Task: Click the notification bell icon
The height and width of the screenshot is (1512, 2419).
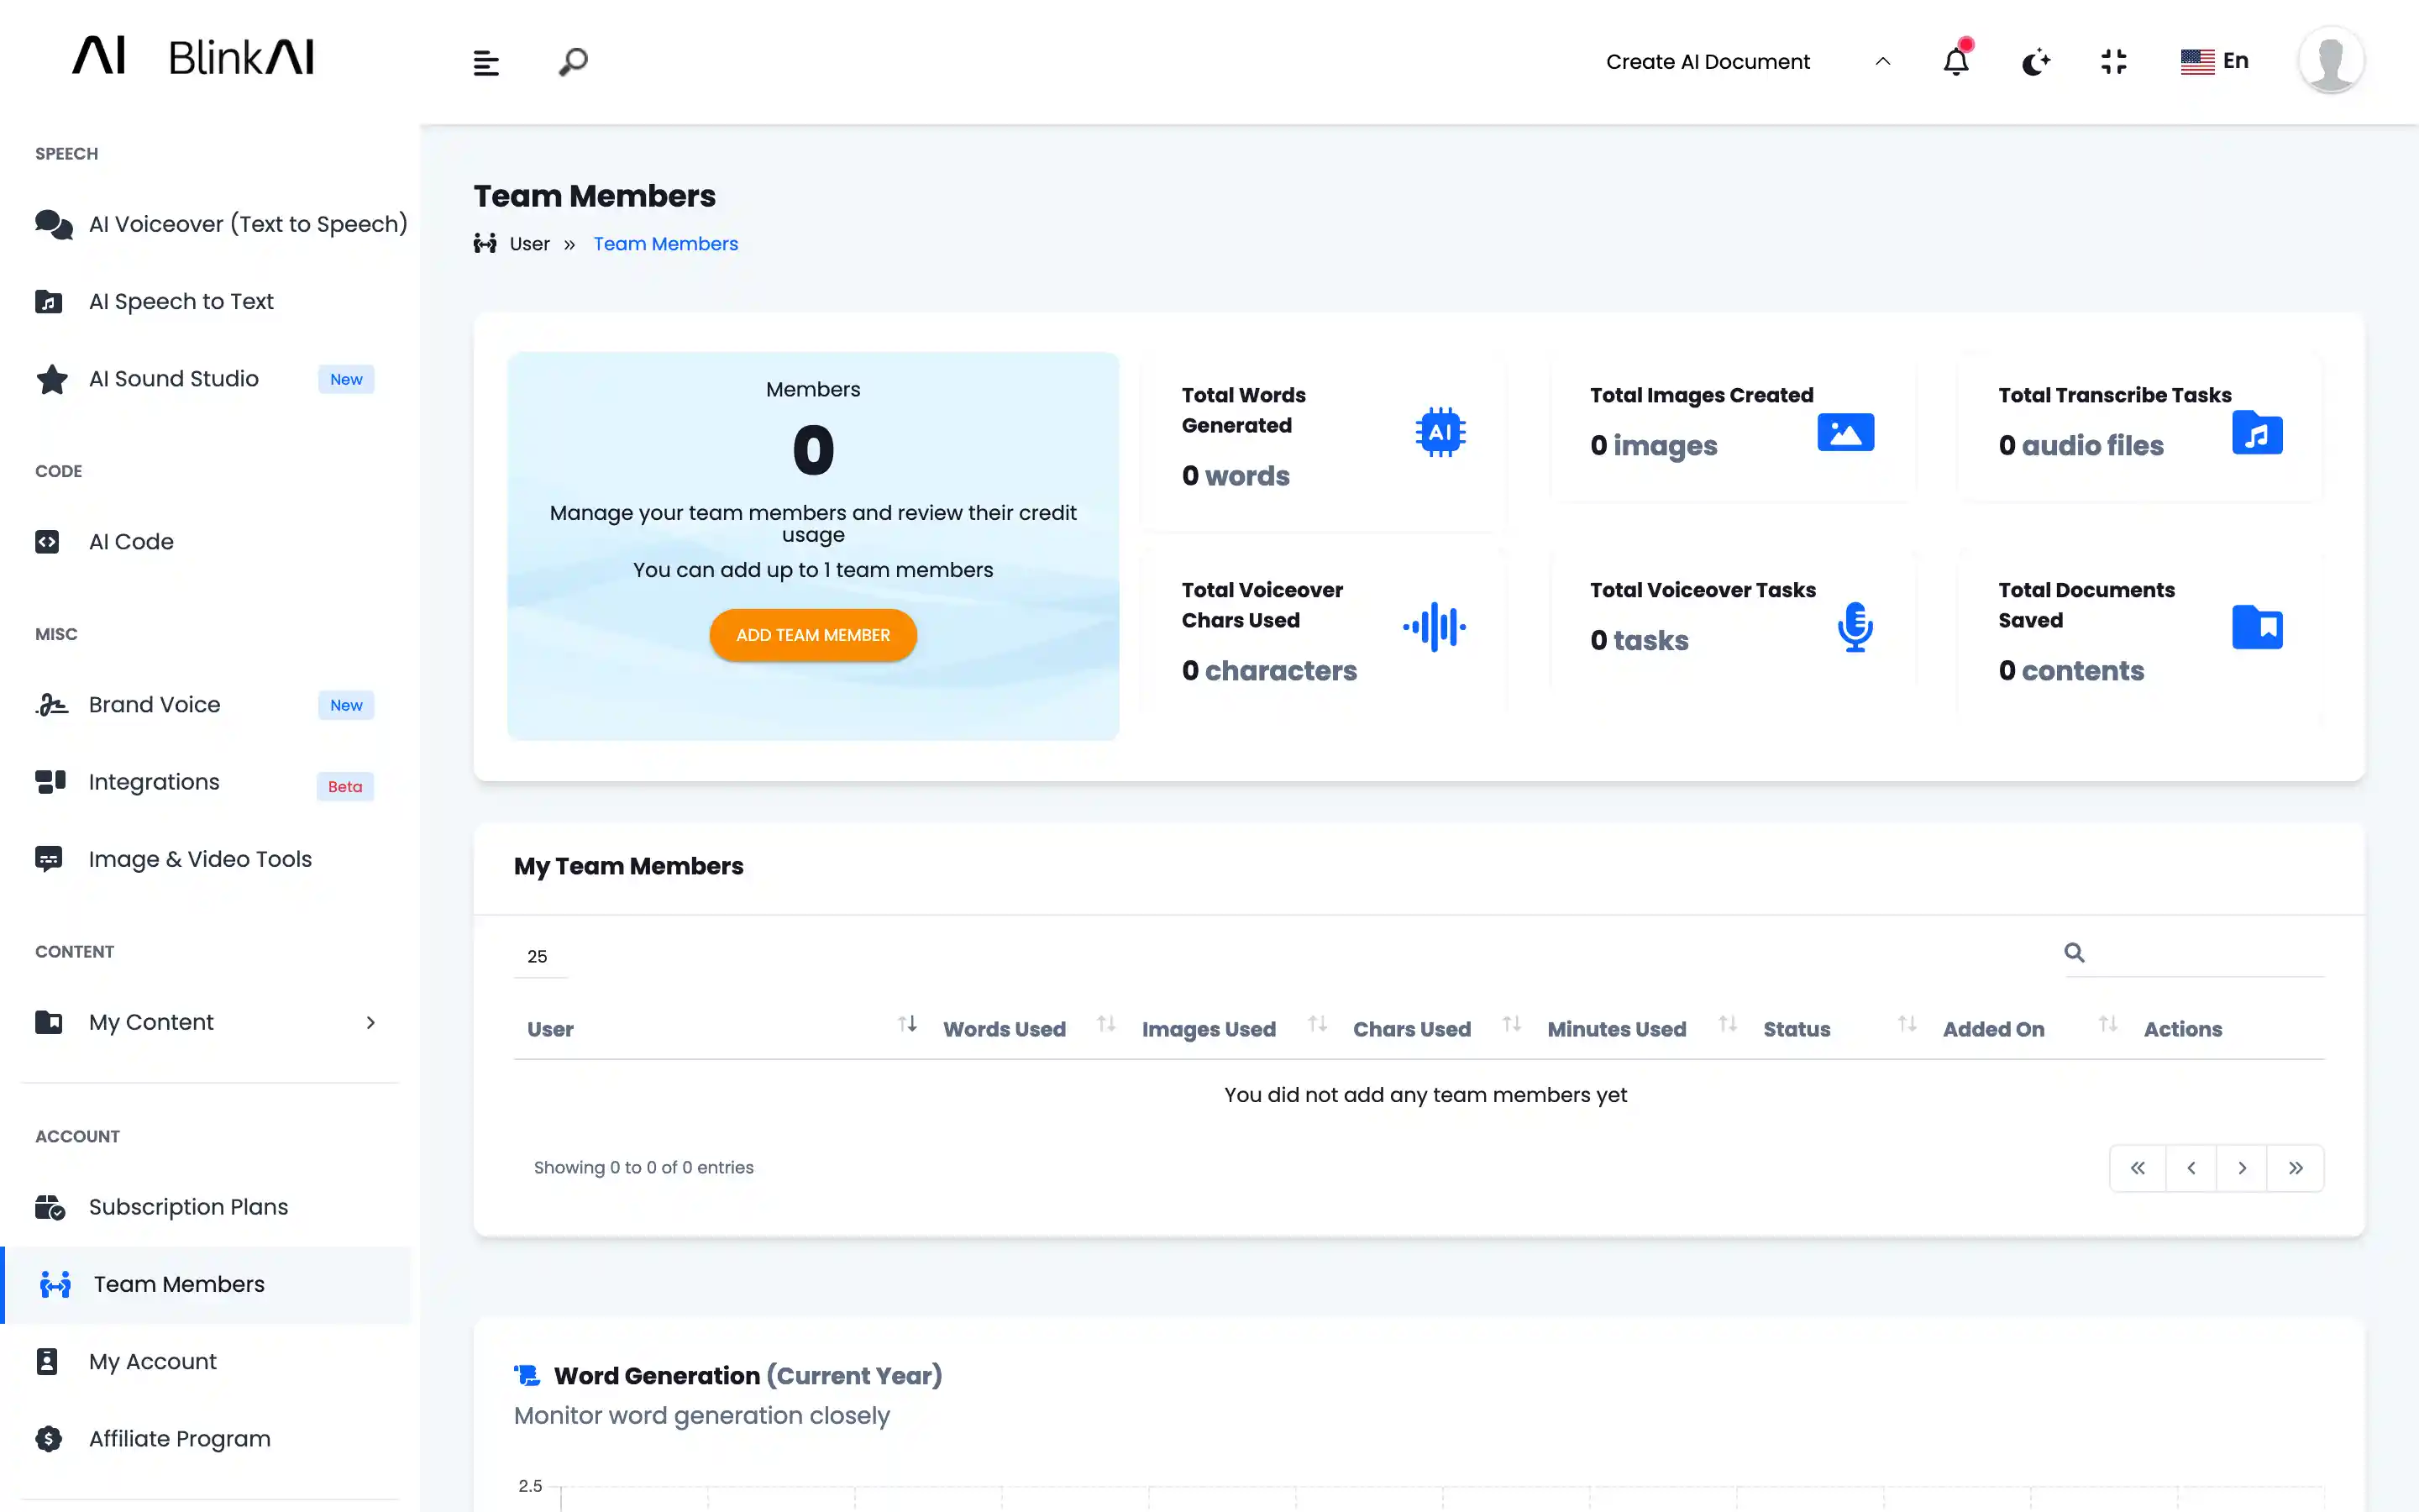Action: 1955,62
